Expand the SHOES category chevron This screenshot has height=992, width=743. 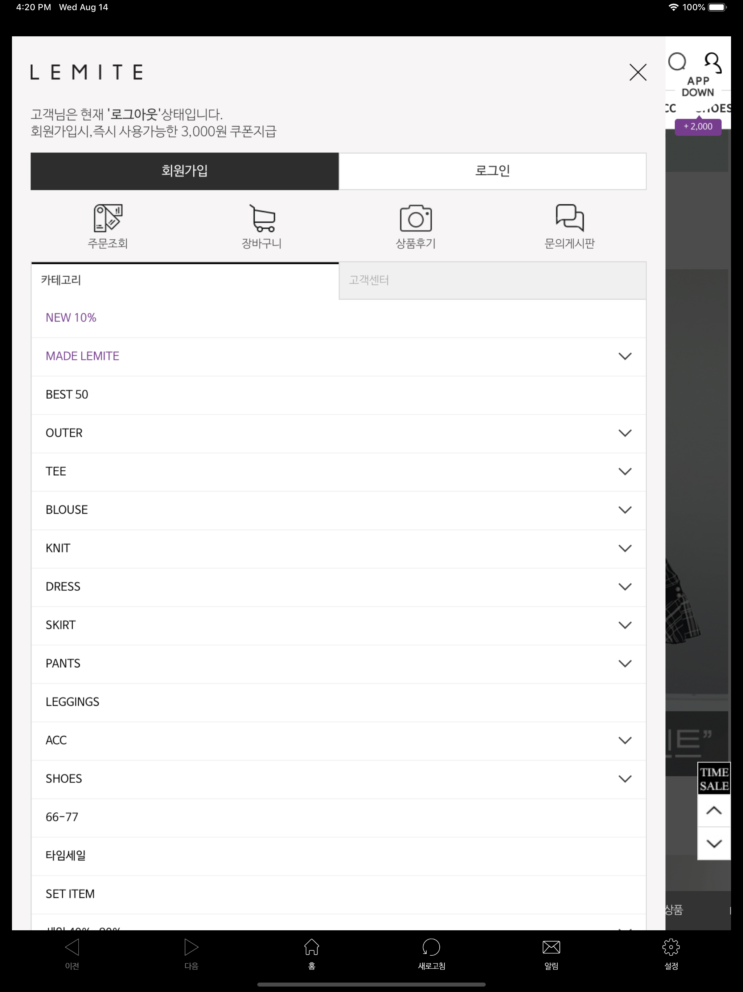click(x=625, y=778)
